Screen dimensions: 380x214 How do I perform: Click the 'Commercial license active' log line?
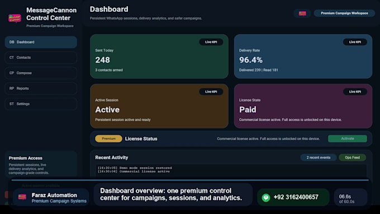click(134, 172)
